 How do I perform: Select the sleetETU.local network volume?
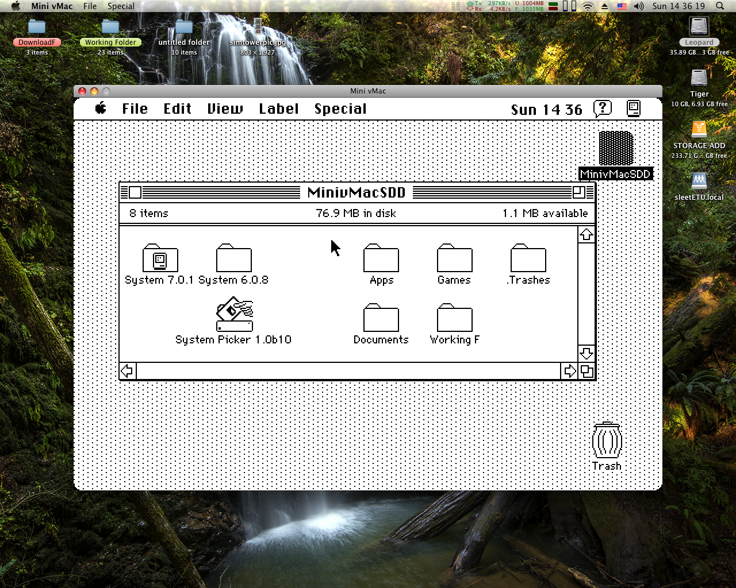(699, 181)
